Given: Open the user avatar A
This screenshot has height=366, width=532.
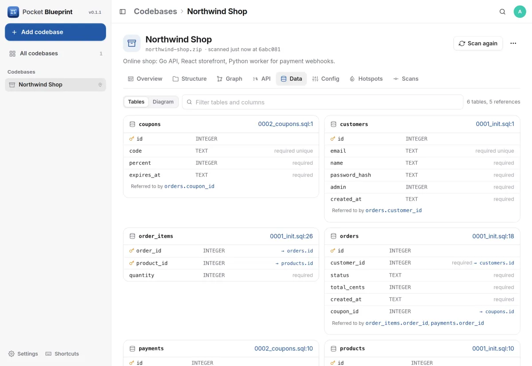Looking at the screenshot, I should click(520, 12).
